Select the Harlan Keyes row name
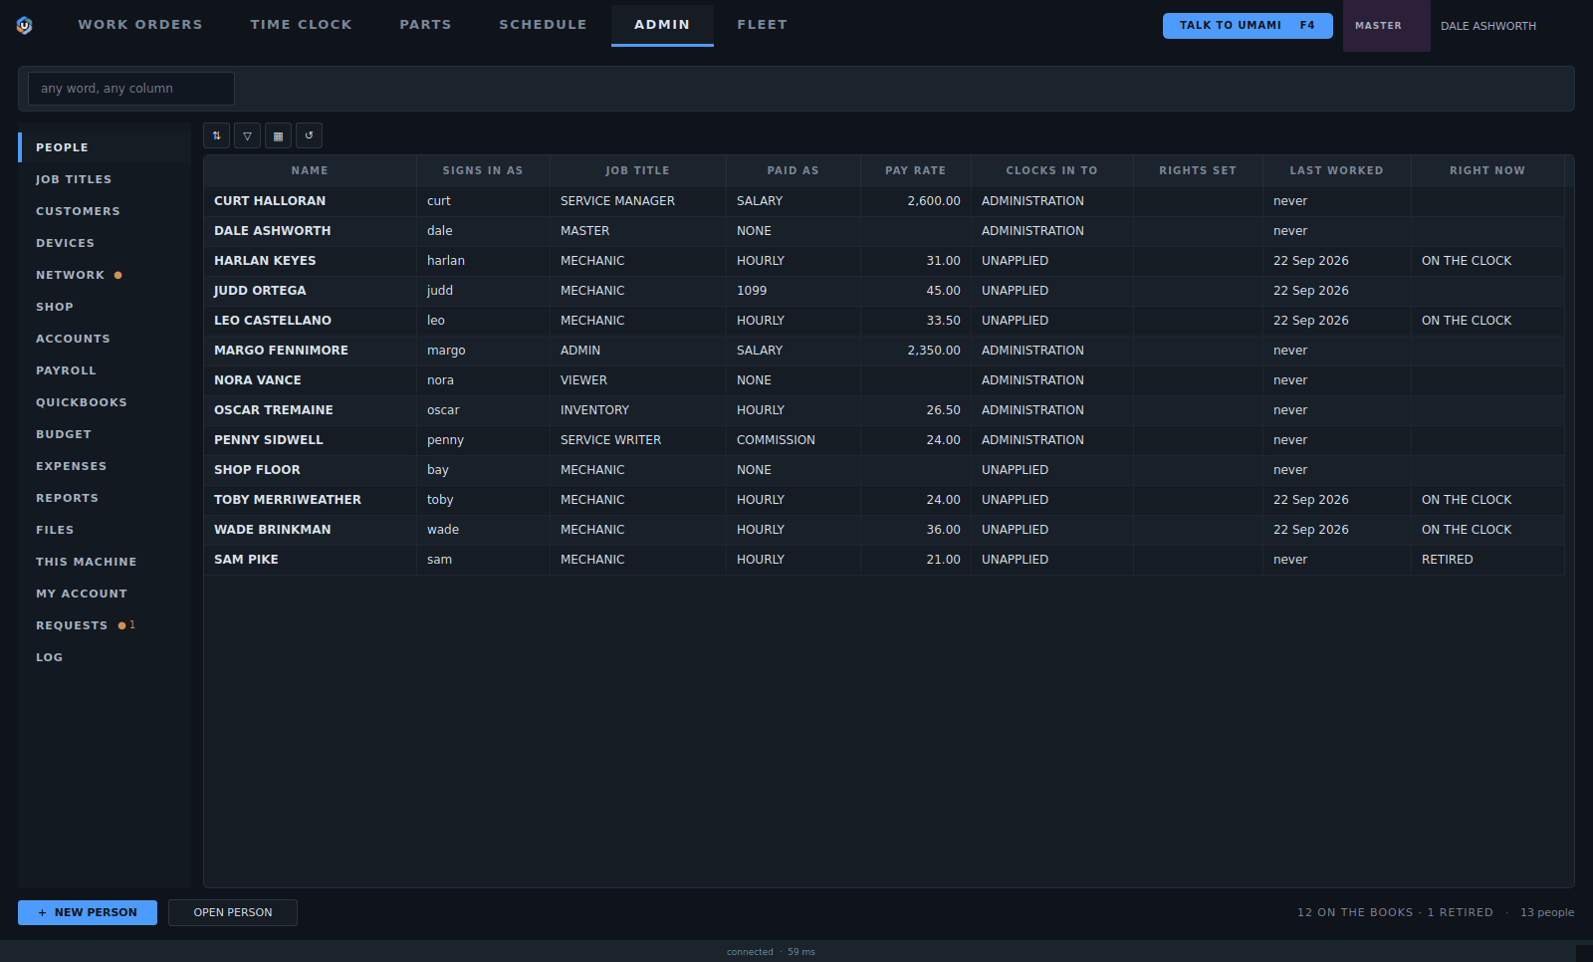Viewport: 1593px width, 962px height. (x=265, y=261)
